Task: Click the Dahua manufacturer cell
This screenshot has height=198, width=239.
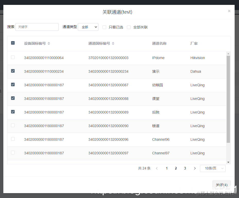Action: [x=196, y=71]
